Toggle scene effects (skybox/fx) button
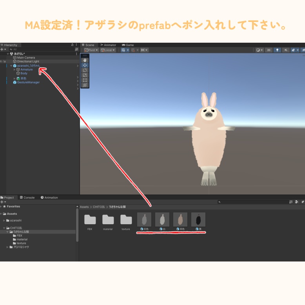The height and width of the screenshot is (305, 305). tap(293, 50)
